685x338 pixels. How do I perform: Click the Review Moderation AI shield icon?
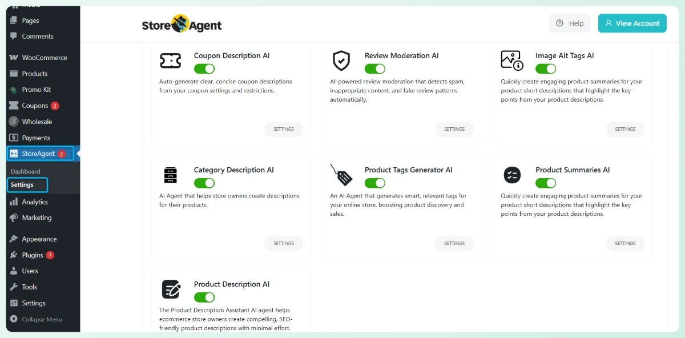click(x=341, y=61)
